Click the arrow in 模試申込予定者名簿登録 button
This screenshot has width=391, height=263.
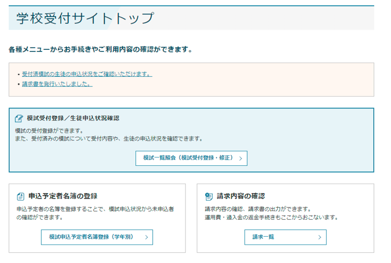146,237
